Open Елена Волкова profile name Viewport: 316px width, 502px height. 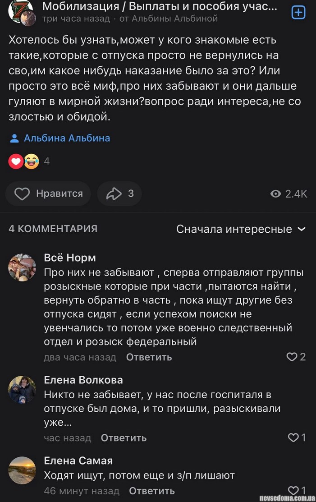point(83,380)
